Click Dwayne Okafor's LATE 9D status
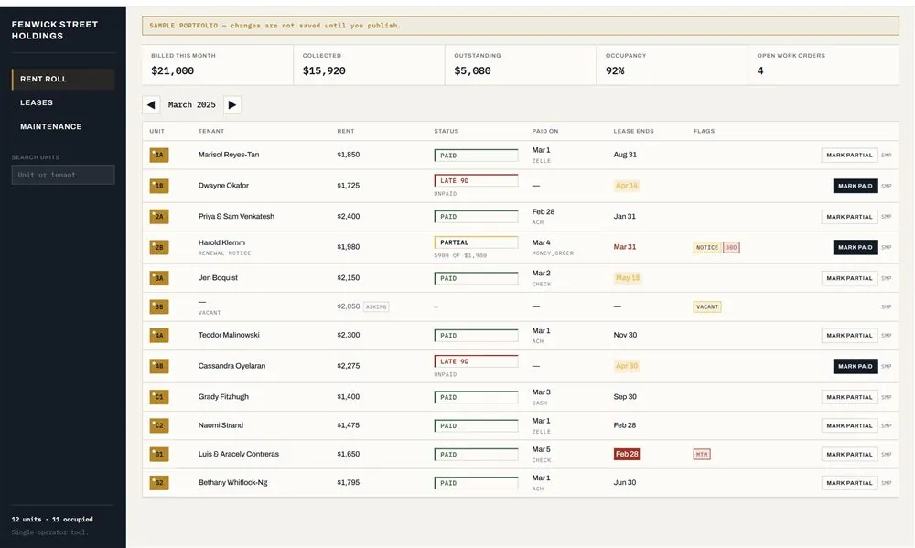Image resolution: width=915 pixels, height=548 pixels. 476,180
